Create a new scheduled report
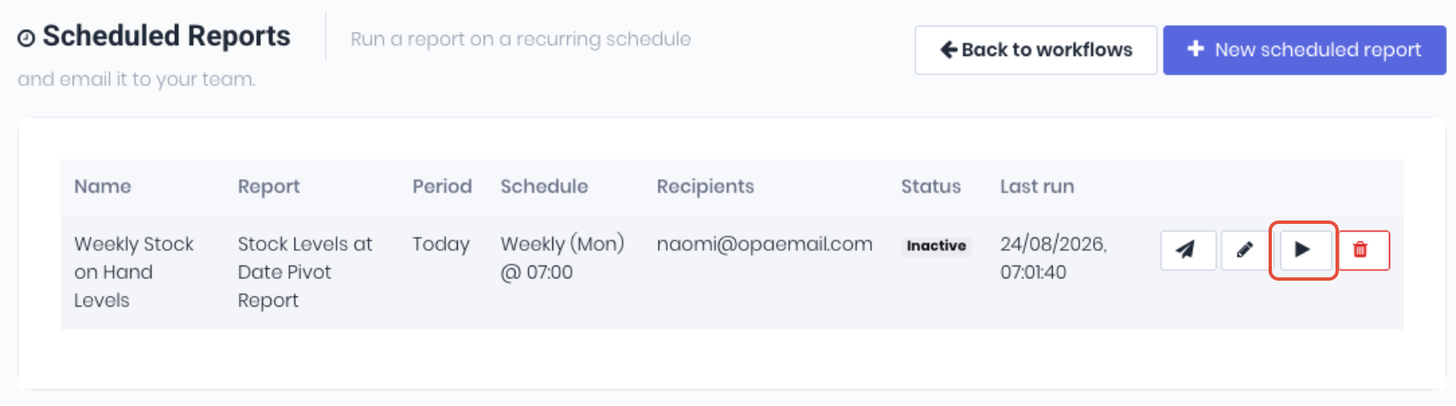 click(1304, 50)
